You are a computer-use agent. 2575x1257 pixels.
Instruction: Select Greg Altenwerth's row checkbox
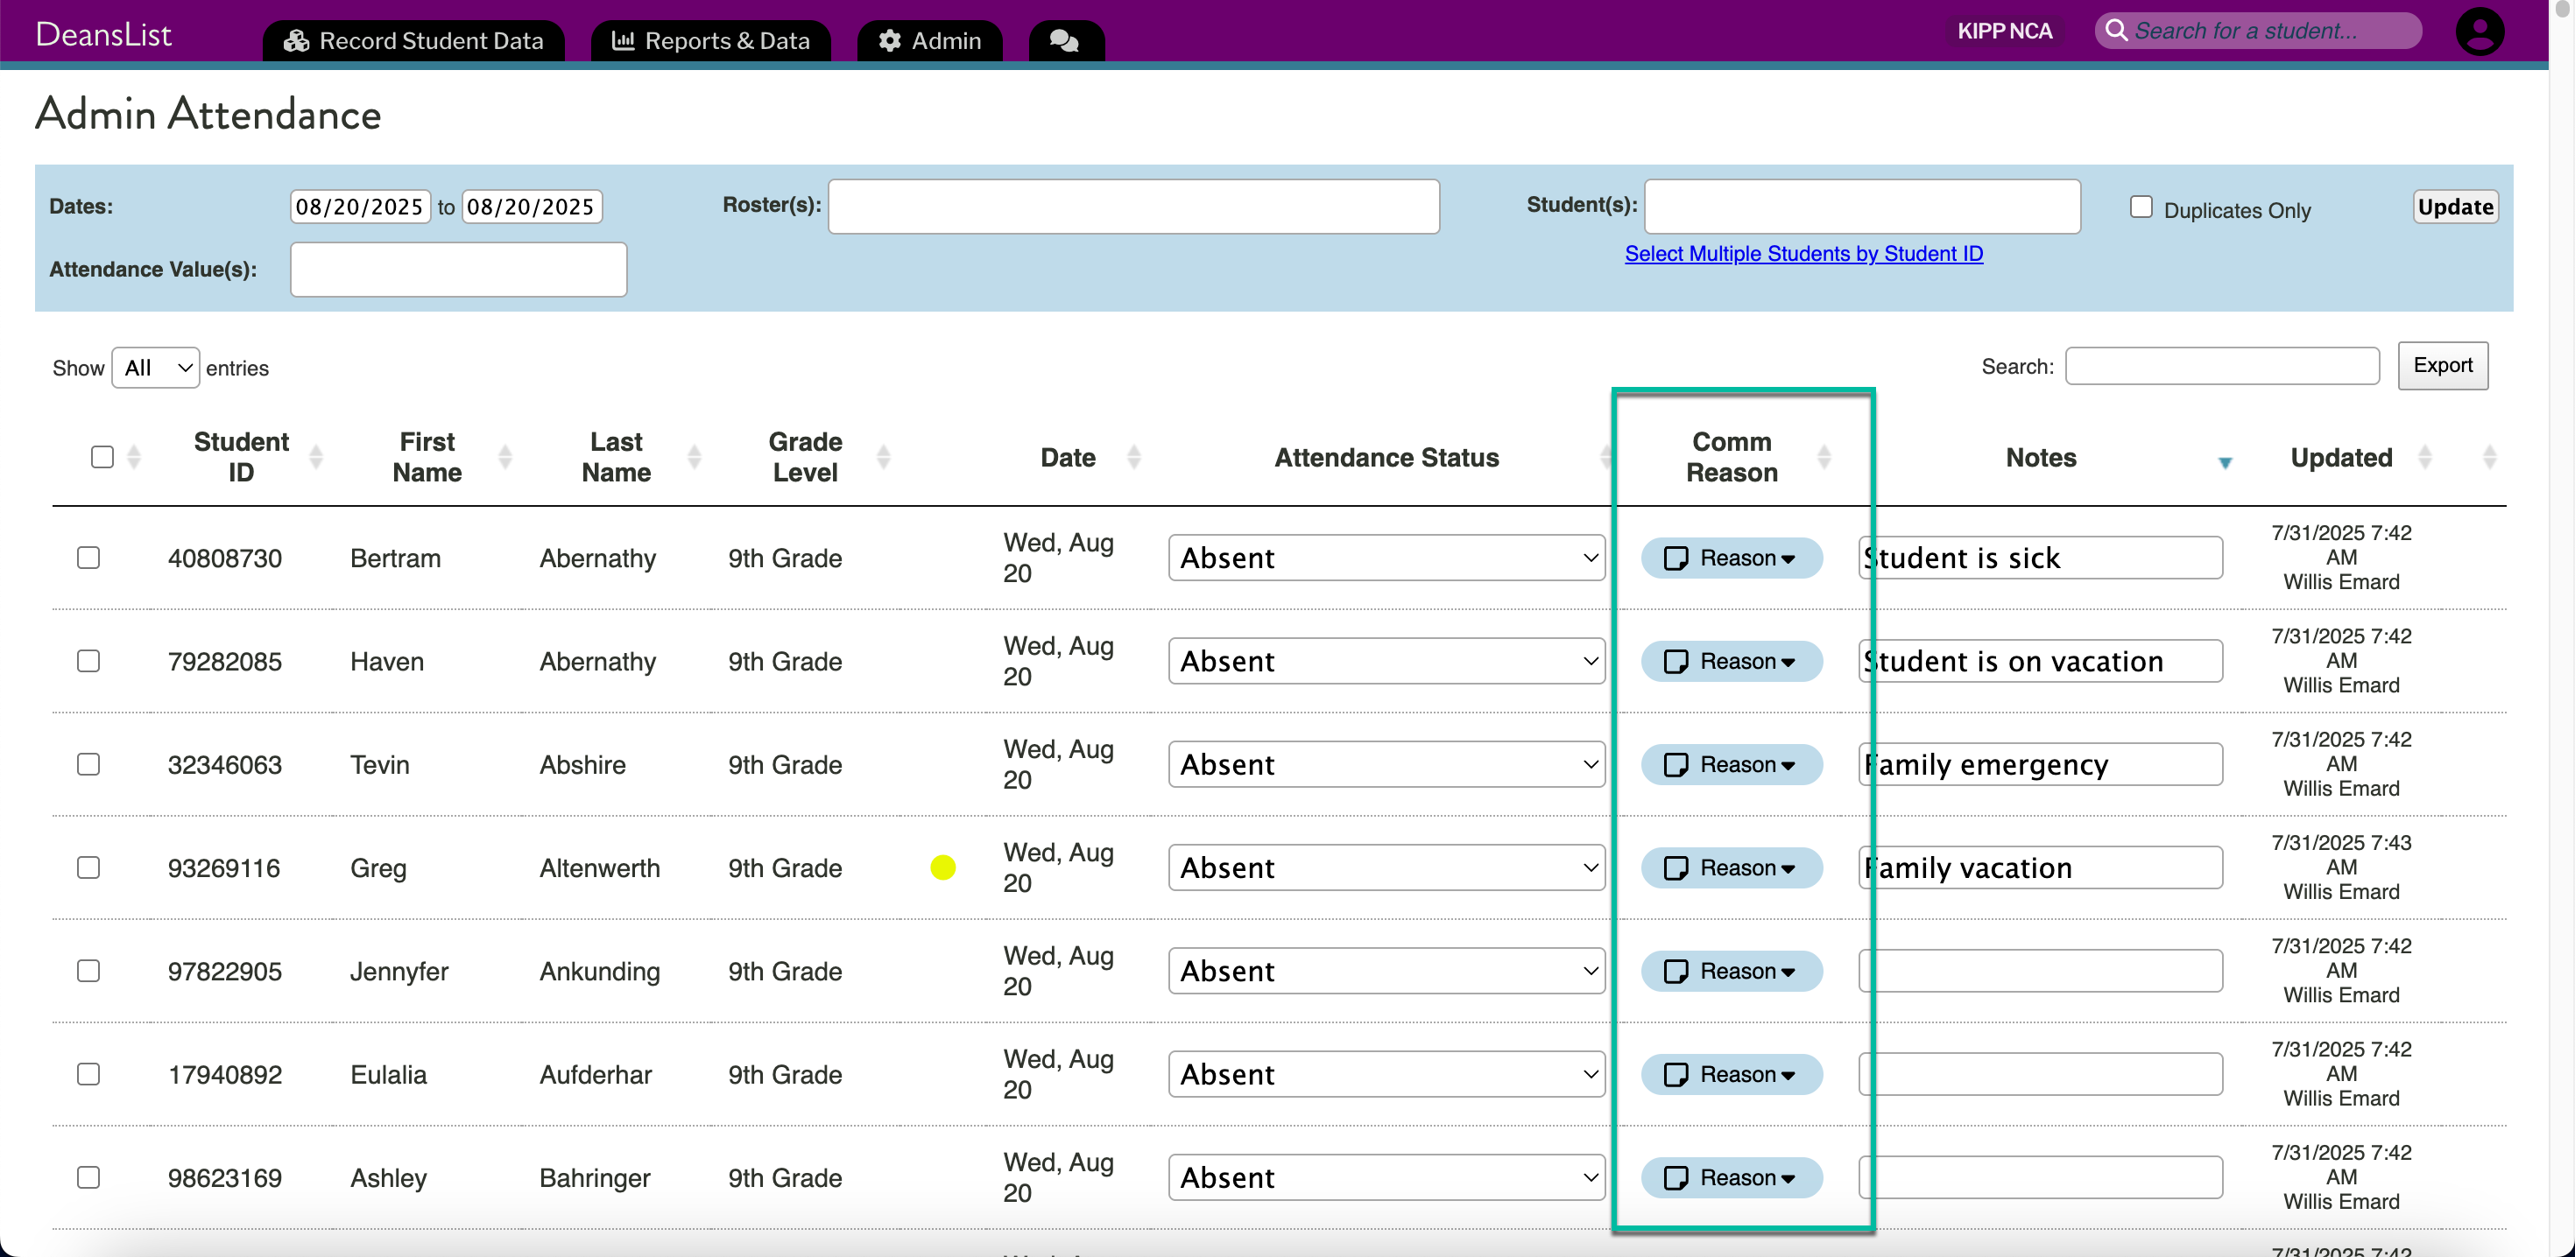pyautogui.click(x=88, y=867)
